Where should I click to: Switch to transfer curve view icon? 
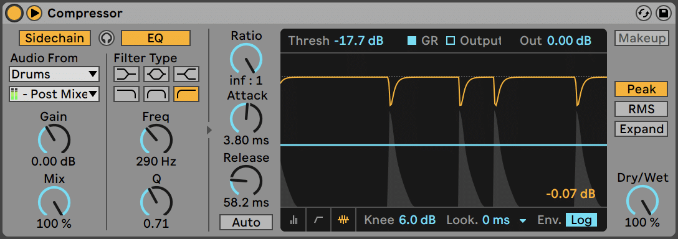[318, 220]
